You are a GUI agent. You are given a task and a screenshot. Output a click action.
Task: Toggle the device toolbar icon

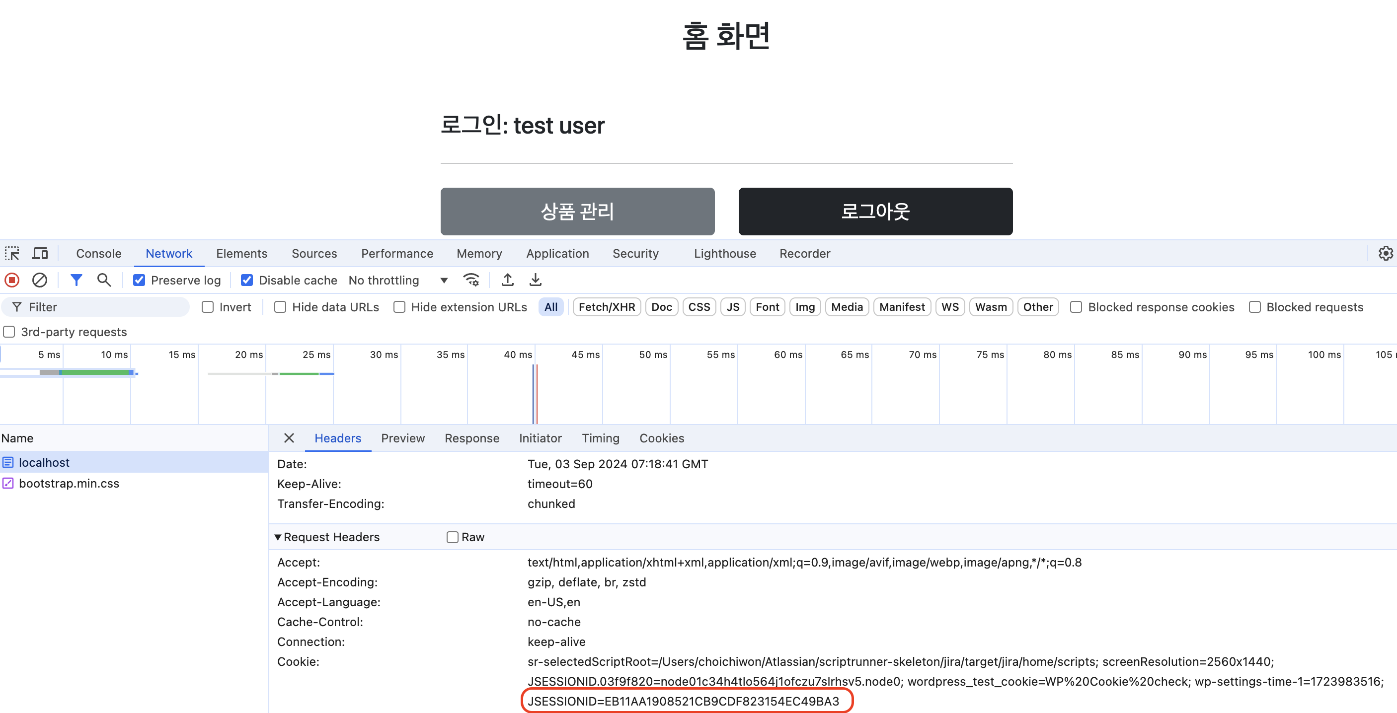pos(40,253)
